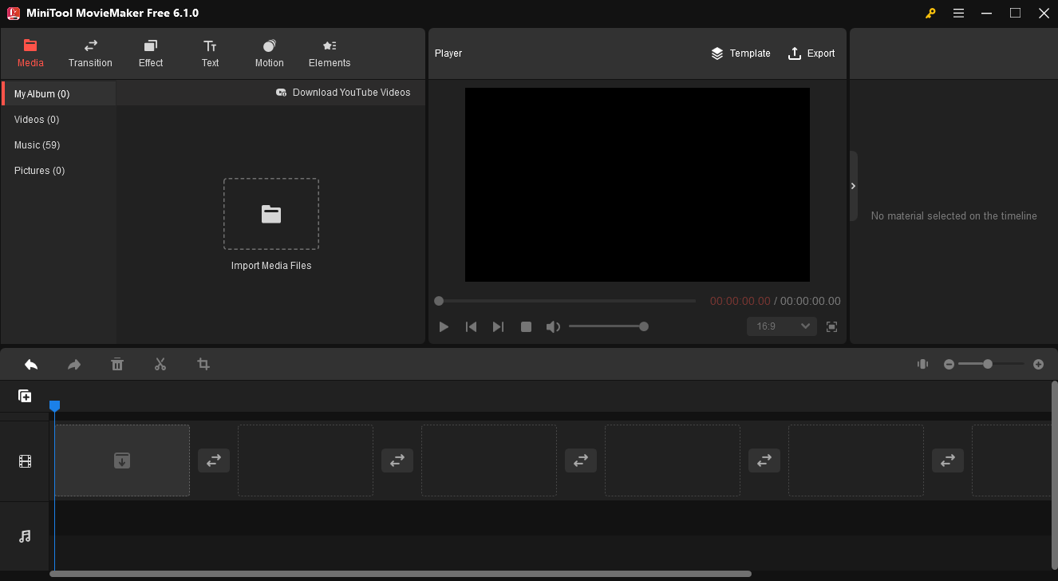Open the Music (59) library category
The width and height of the screenshot is (1058, 581).
point(37,144)
